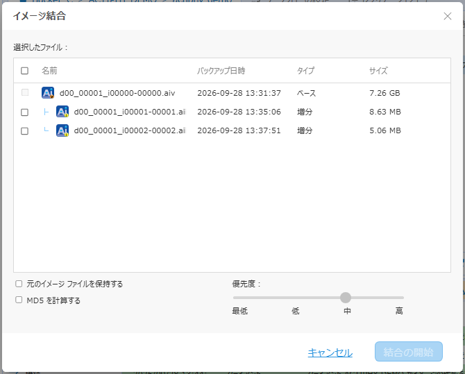Click backup time 2026-09-28 13:35:06
Screen dimensions: 465x374
click(239, 112)
